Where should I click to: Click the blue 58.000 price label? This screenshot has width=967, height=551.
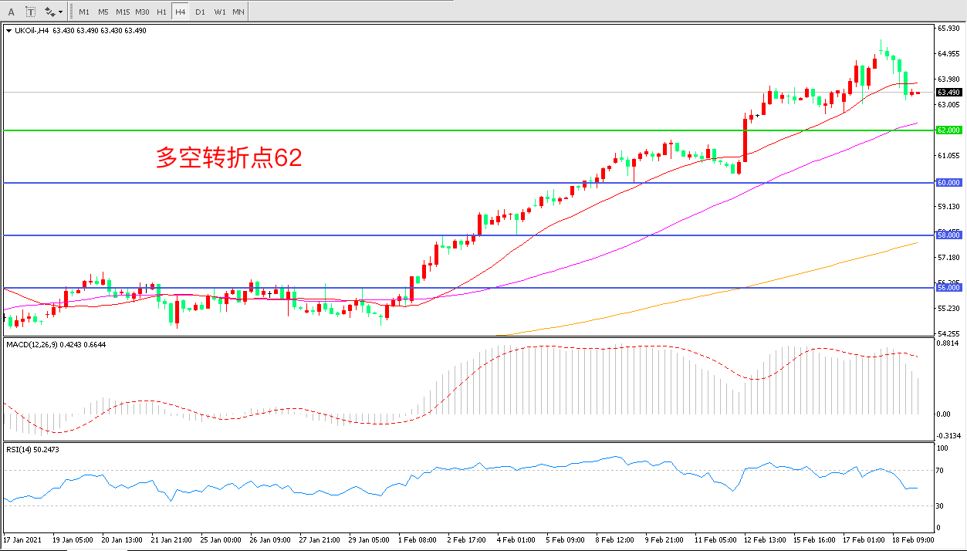coord(948,235)
